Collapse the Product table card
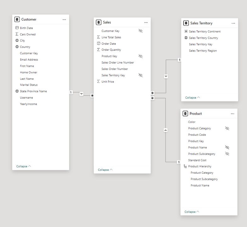The height and width of the screenshot is (227, 247). click(192, 212)
